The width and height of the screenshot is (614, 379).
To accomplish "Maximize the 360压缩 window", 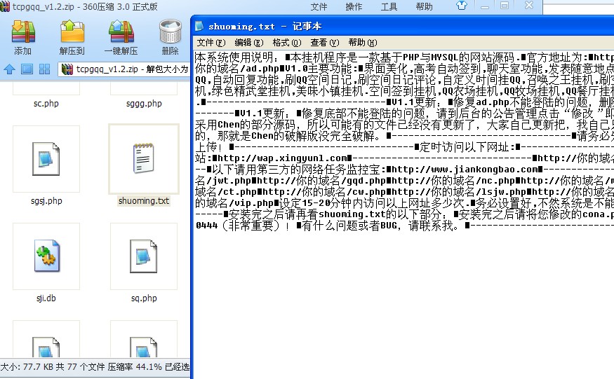I will click(505, 6).
